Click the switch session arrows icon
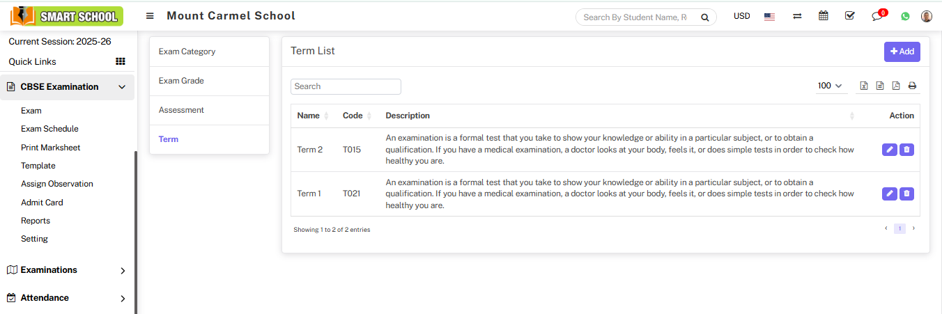Image resolution: width=942 pixels, height=314 pixels. click(x=797, y=16)
